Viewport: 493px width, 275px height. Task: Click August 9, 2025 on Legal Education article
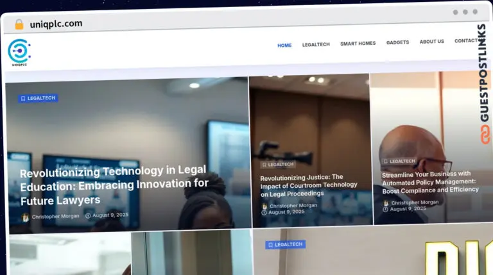pos(110,215)
